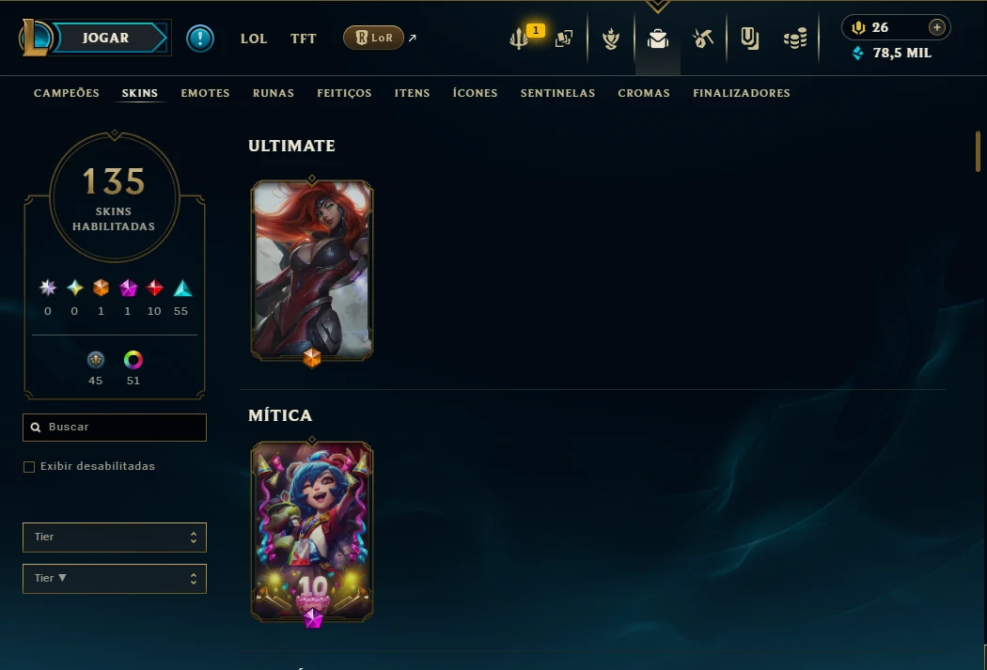The image size is (987, 670).
Task: Click the Buscar search field
Action: click(x=115, y=428)
